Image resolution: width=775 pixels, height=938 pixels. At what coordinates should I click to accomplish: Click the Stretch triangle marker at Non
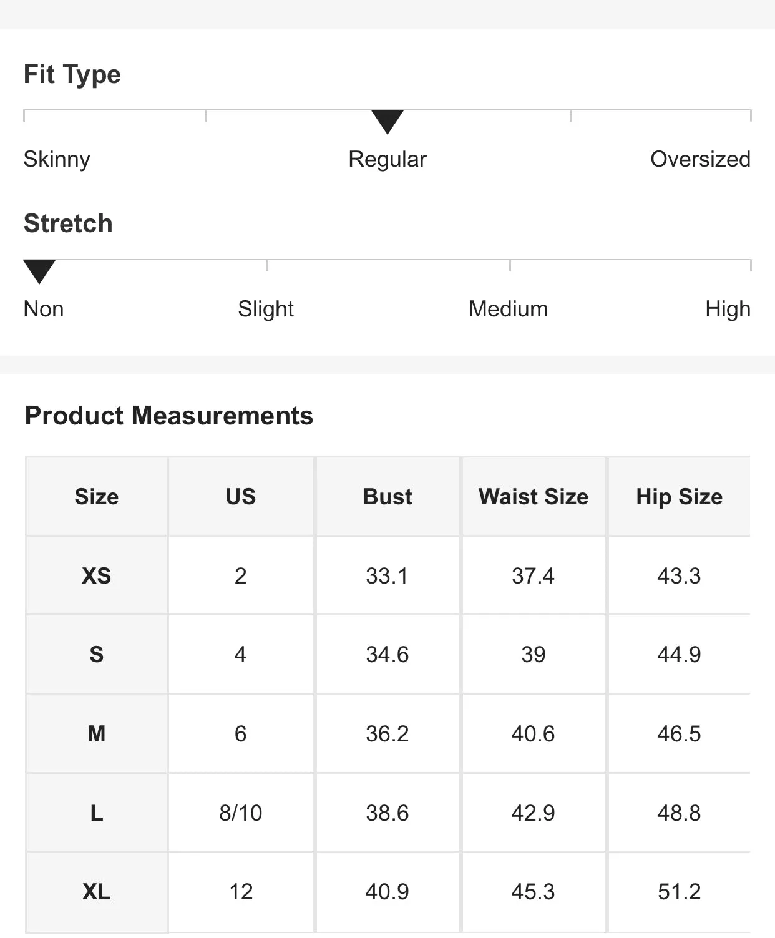pos(39,271)
